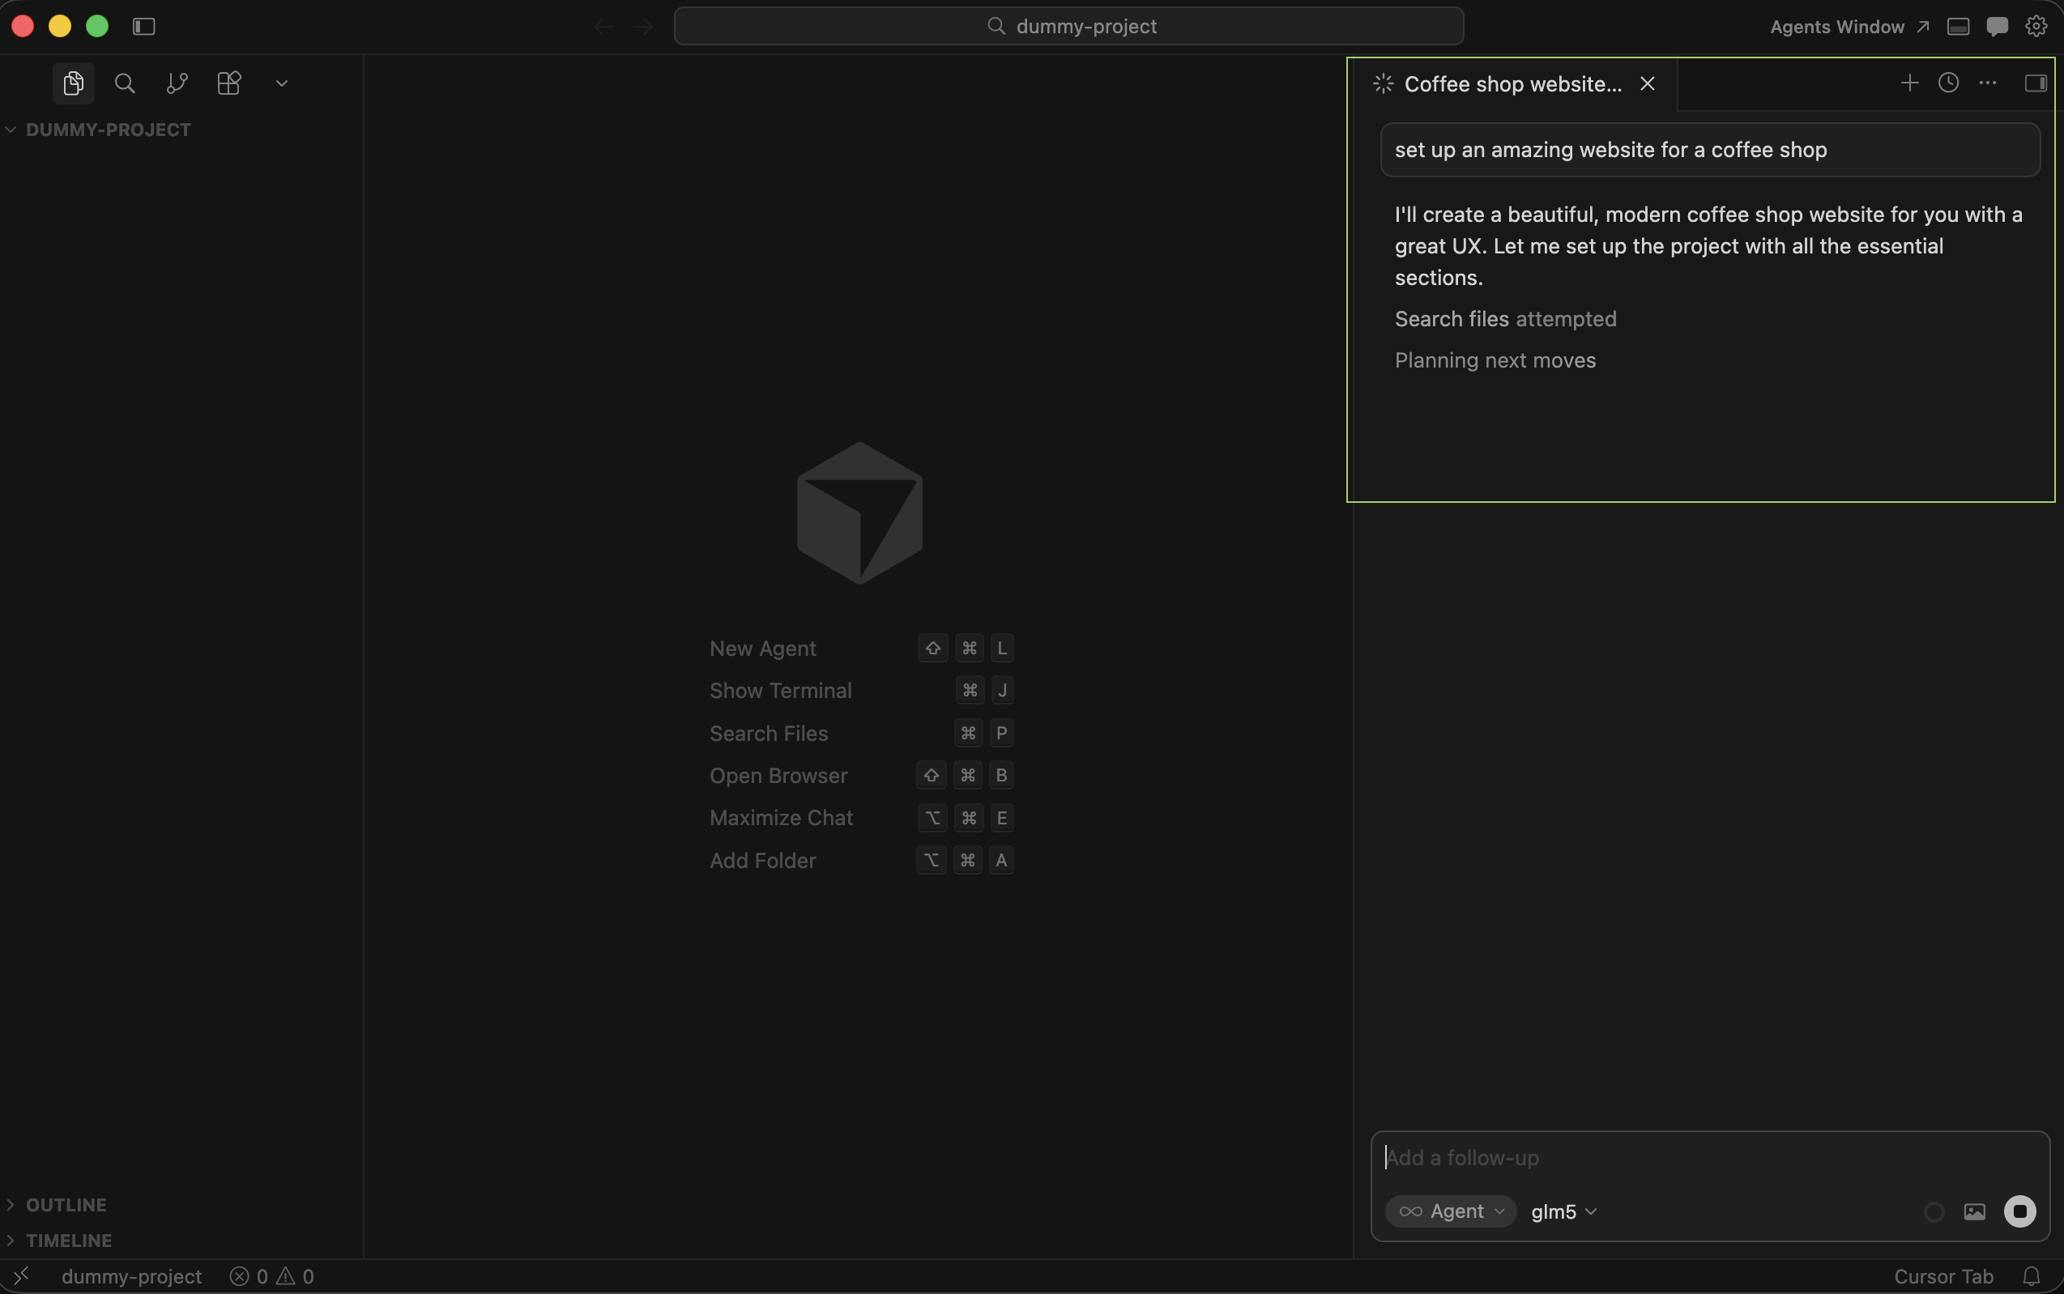Click Add Folder shortcut entry
The image size is (2064, 1294).
(861, 860)
